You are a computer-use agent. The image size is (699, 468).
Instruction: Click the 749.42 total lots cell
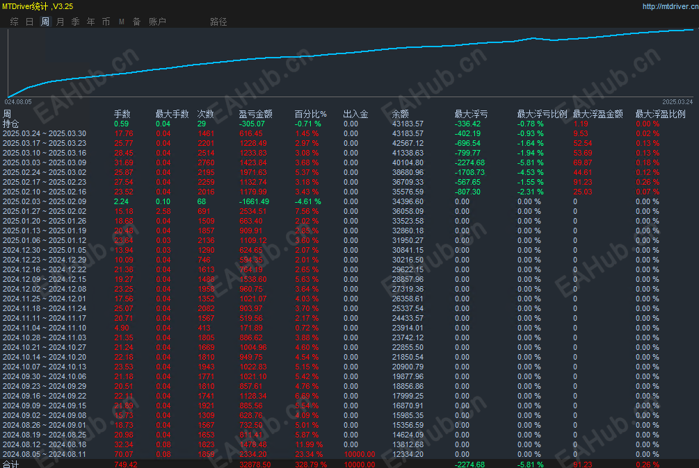coord(126,465)
